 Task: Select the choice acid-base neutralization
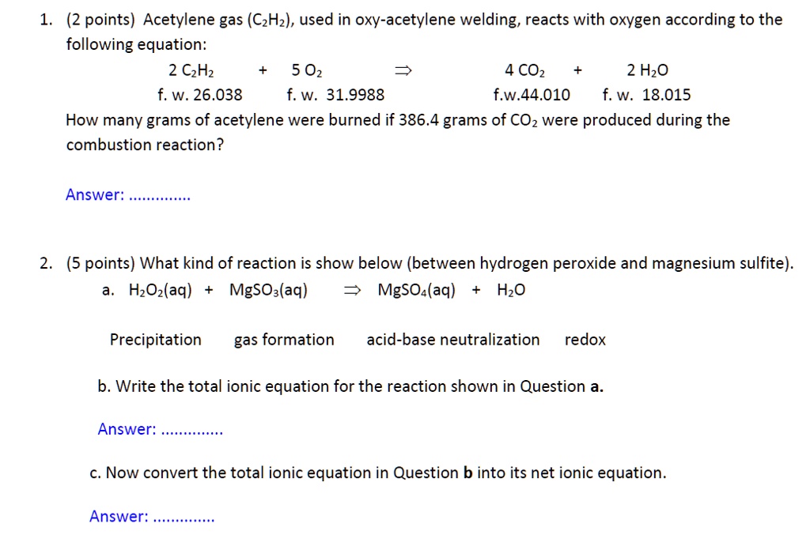pyautogui.click(x=453, y=340)
